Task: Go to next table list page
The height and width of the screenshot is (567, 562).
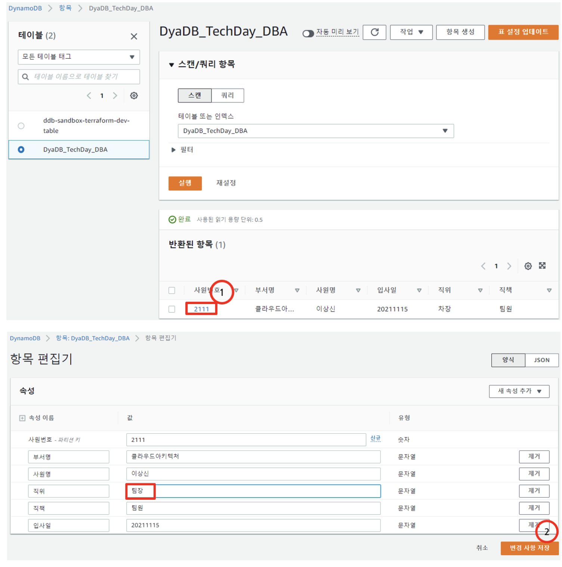Action: point(115,96)
